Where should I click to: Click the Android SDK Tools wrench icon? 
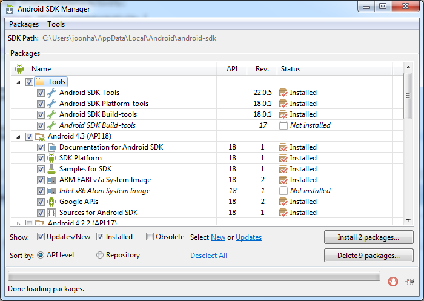[x=51, y=93]
